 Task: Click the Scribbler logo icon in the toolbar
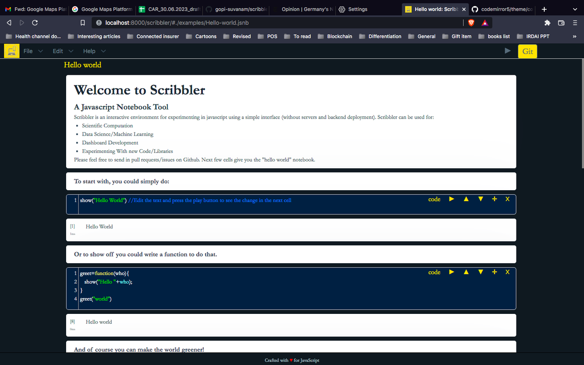[x=11, y=51]
